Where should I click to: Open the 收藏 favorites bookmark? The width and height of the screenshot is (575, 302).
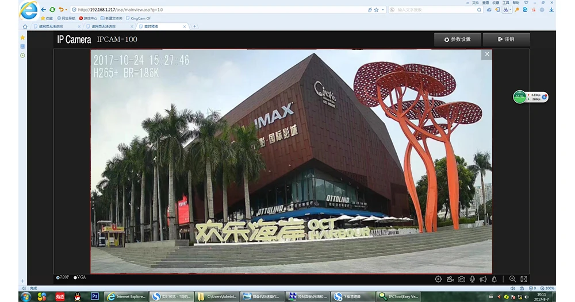(47, 18)
